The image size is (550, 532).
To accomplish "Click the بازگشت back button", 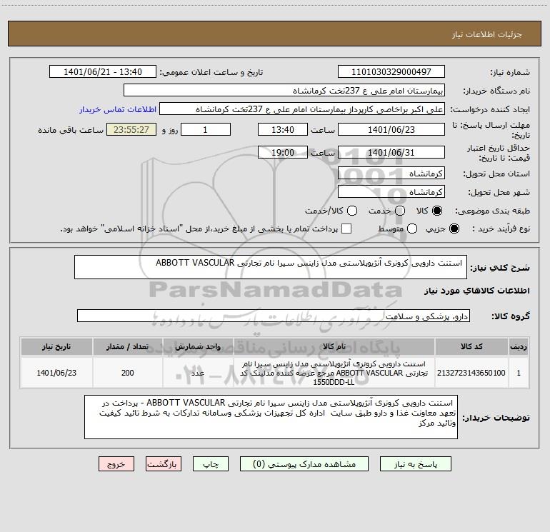I will coord(164,464).
